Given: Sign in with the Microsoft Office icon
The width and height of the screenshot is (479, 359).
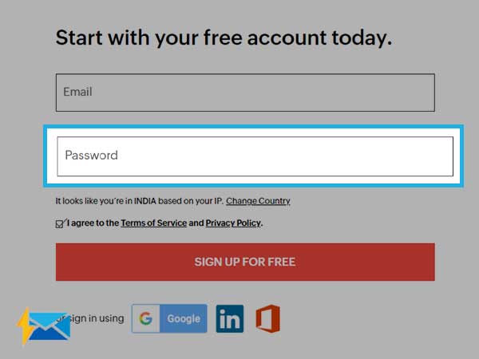Looking at the screenshot, I should coord(268,318).
